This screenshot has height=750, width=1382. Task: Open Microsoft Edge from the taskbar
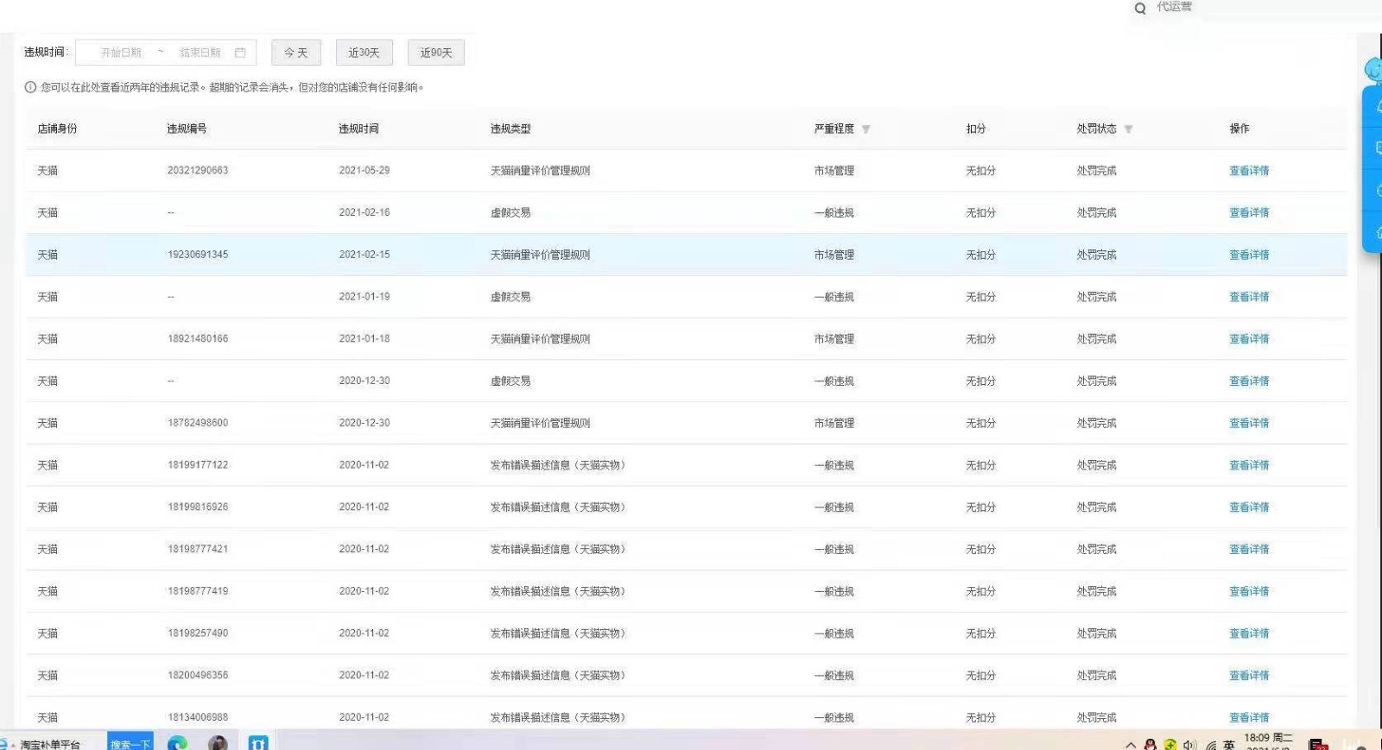point(177,743)
